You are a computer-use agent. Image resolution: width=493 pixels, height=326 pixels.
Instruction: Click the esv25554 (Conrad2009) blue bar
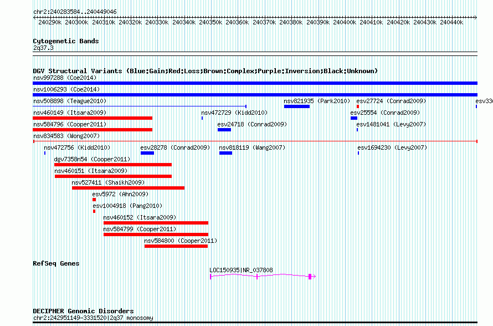coord(354,118)
